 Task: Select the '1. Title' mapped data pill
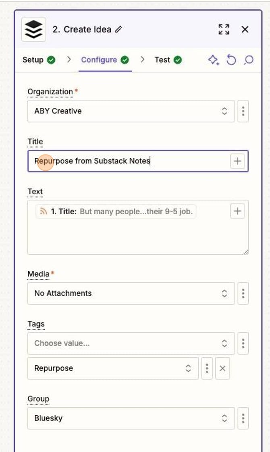click(x=116, y=211)
